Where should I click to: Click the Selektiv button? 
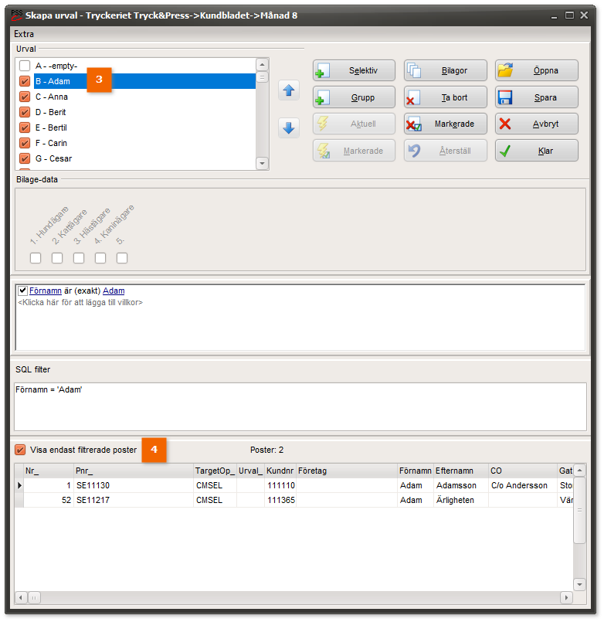(x=354, y=70)
